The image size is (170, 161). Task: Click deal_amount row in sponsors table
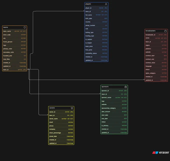114,111
